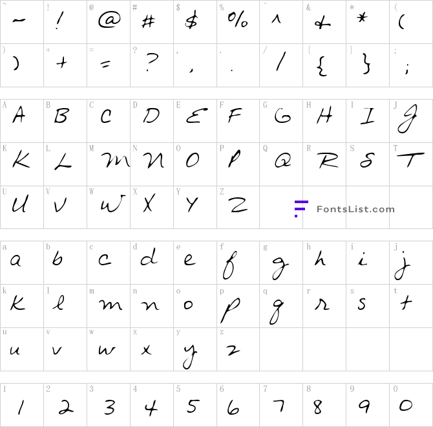Click the percent symbol glyph
The height and width of the screenshot is (427, 433).
point(238,20)
